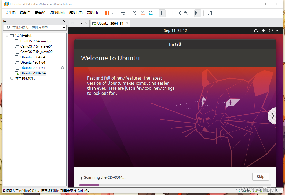Image resolution: width=285 pixels, height=195 pixels.
Task: Open the highlighted Ubuntu 2004 64 link
Action: pyautogui.click(x=33, y=68)
